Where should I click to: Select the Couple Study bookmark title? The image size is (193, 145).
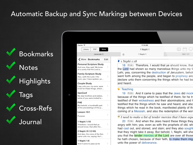click(x=85, y=83)
